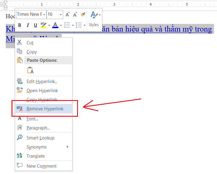This screenshot has width=217, height=174.
Task: Click the indent marker on the ruler
Action: pos(5,5)
